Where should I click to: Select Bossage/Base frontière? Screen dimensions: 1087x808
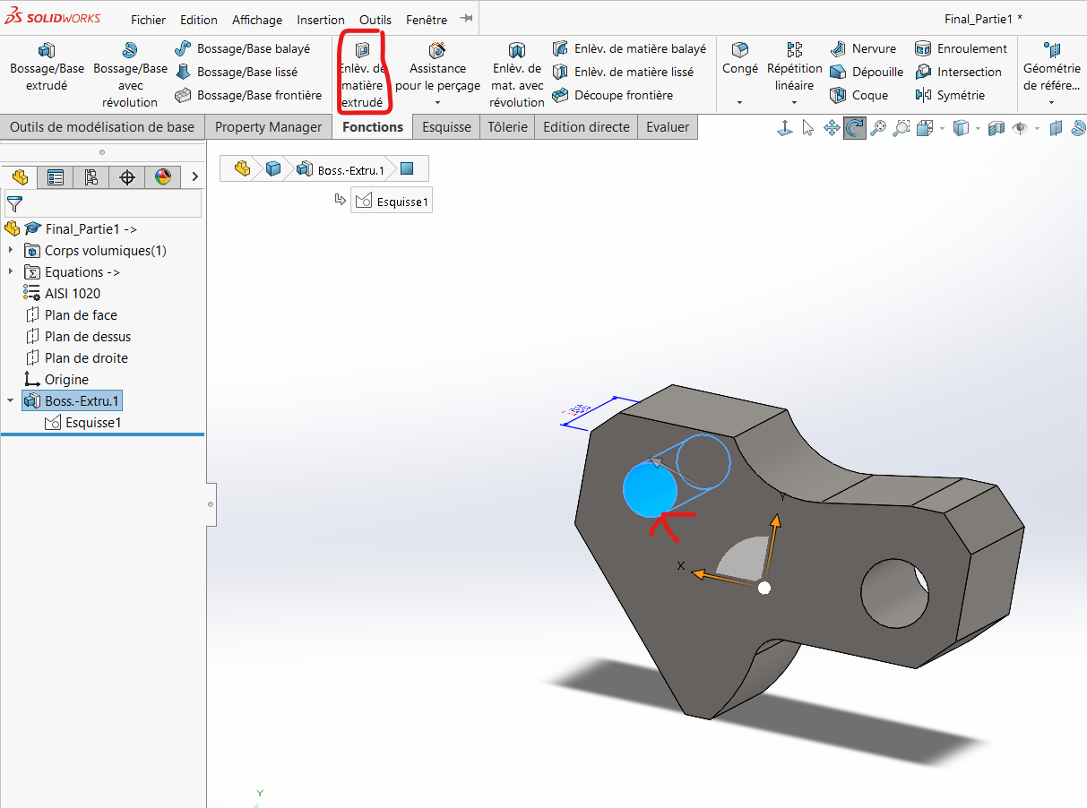tap(248, 95)
